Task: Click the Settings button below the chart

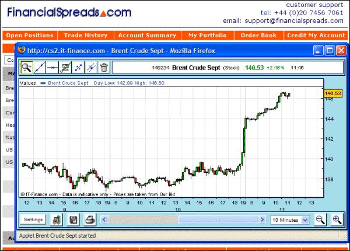Action: [33, 219]
